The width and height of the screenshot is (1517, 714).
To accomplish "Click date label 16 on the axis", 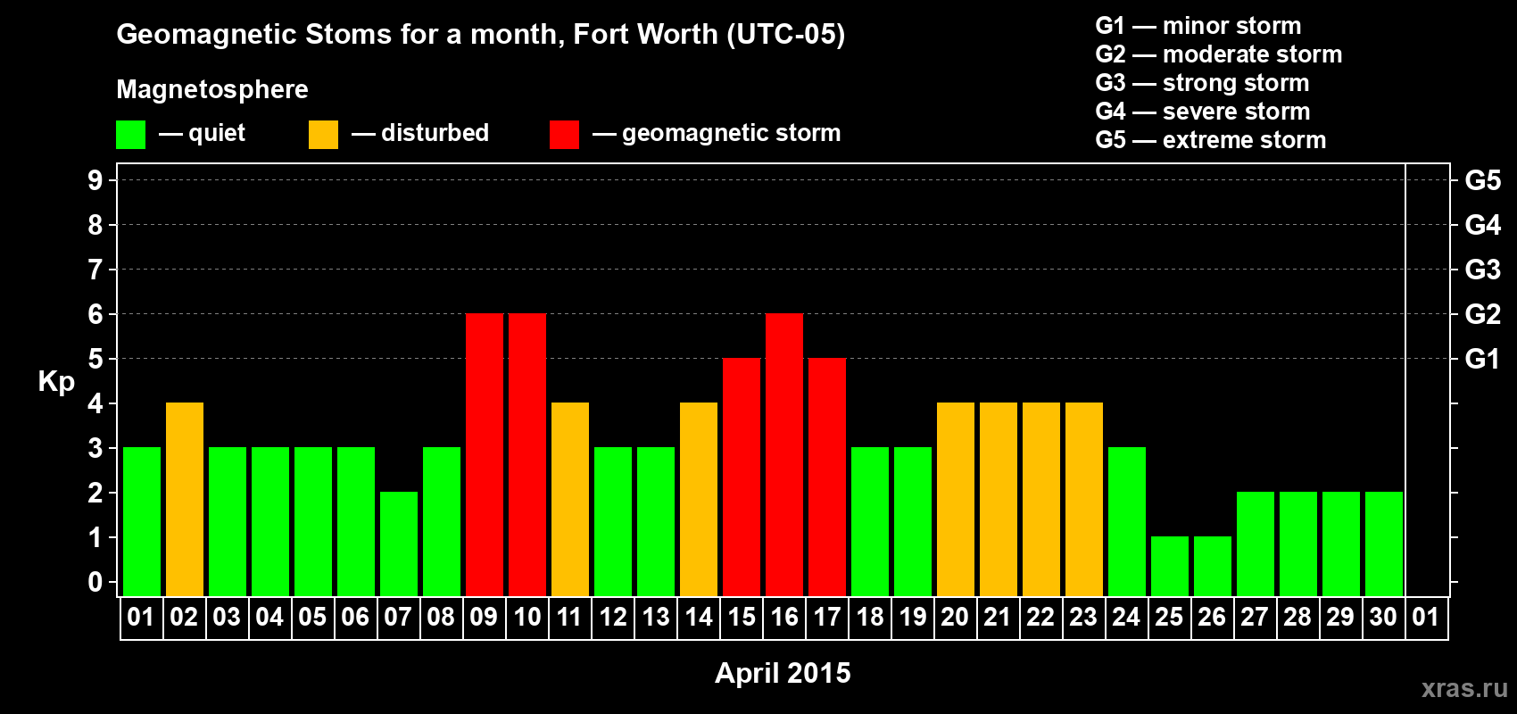I will [x=784, y=617].
